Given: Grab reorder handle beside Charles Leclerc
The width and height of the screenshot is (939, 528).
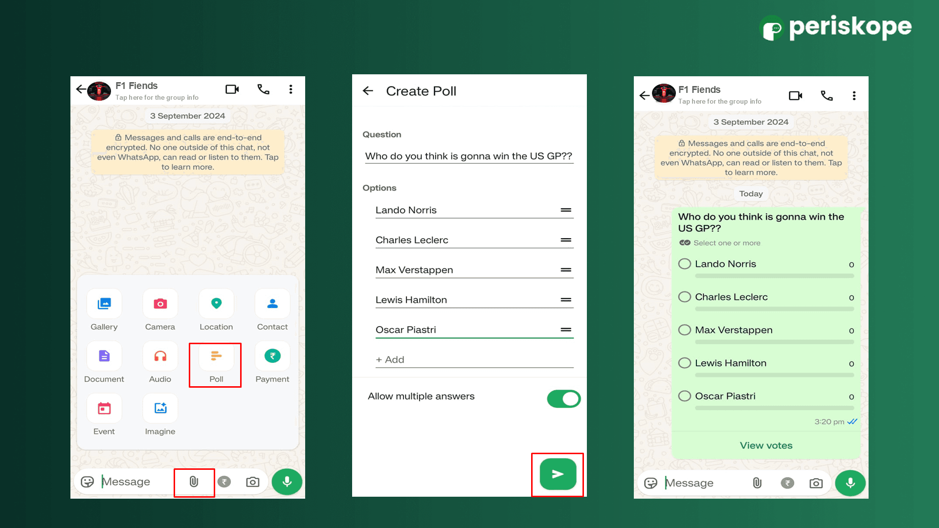Looking at the screenshot, I should [566, 240].
